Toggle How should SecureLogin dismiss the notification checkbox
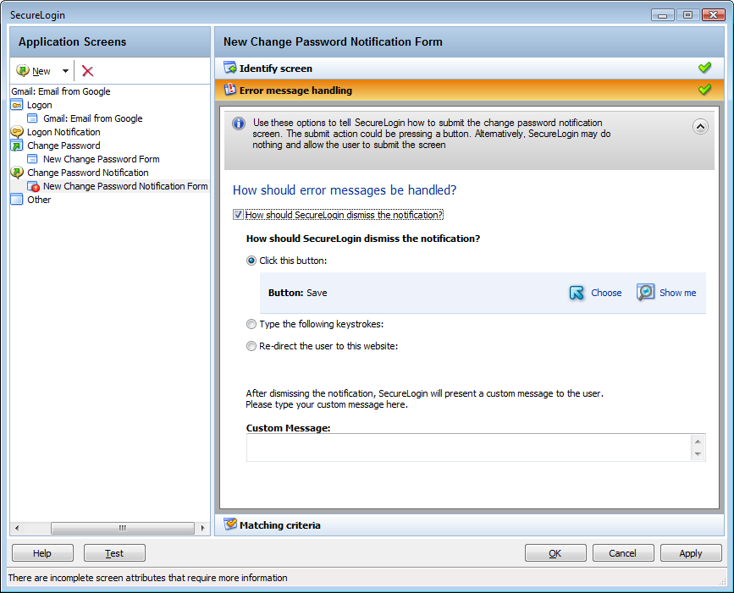 pos(238,215)
